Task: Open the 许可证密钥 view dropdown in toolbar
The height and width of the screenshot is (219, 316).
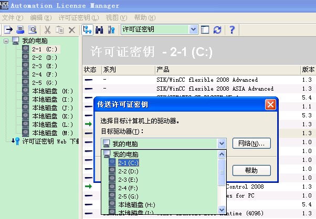Action: pyautogui.click(x=193, y=30)
